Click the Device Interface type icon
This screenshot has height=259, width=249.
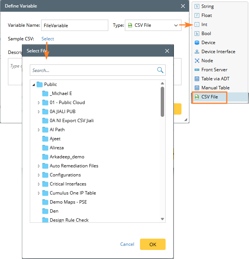click(197, 52)
